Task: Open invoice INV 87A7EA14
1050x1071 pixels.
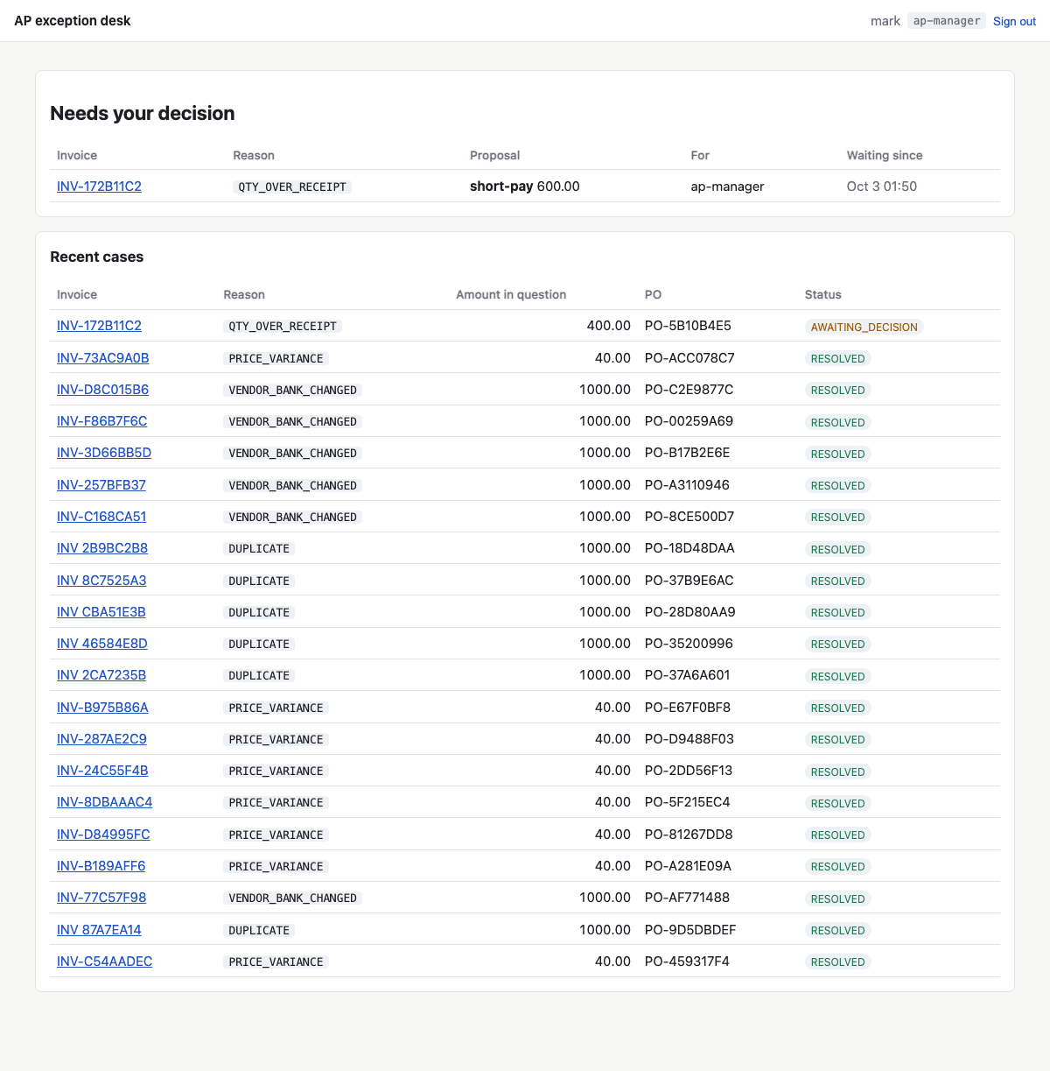Action: [x=99, y=930]
